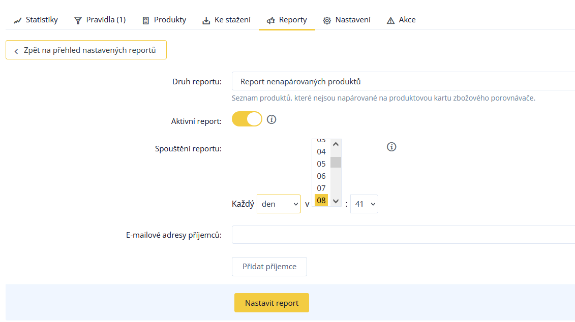
Task: Go back via Zpět na přehled nastavených reportů
Action: click(86, 50)
